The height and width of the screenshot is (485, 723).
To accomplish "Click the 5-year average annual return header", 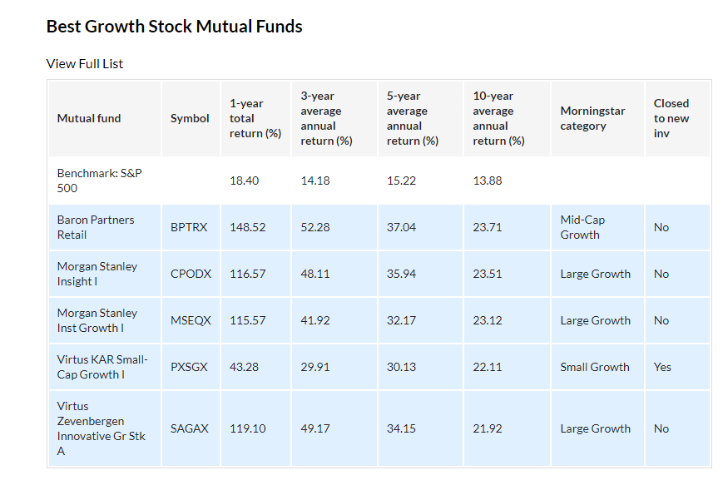I will pos(413,118).
